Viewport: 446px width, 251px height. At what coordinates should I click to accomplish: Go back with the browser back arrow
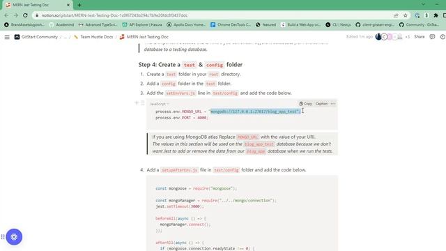click(6, 15)
